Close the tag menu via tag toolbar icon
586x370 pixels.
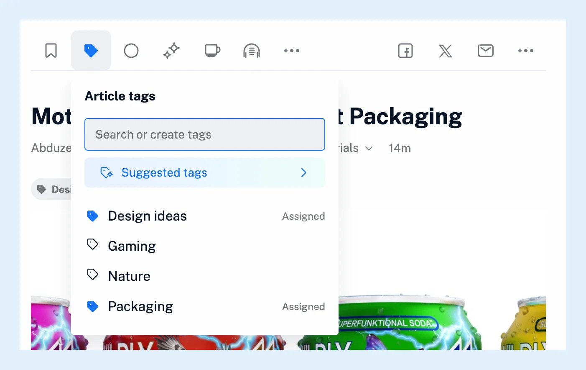91,50
